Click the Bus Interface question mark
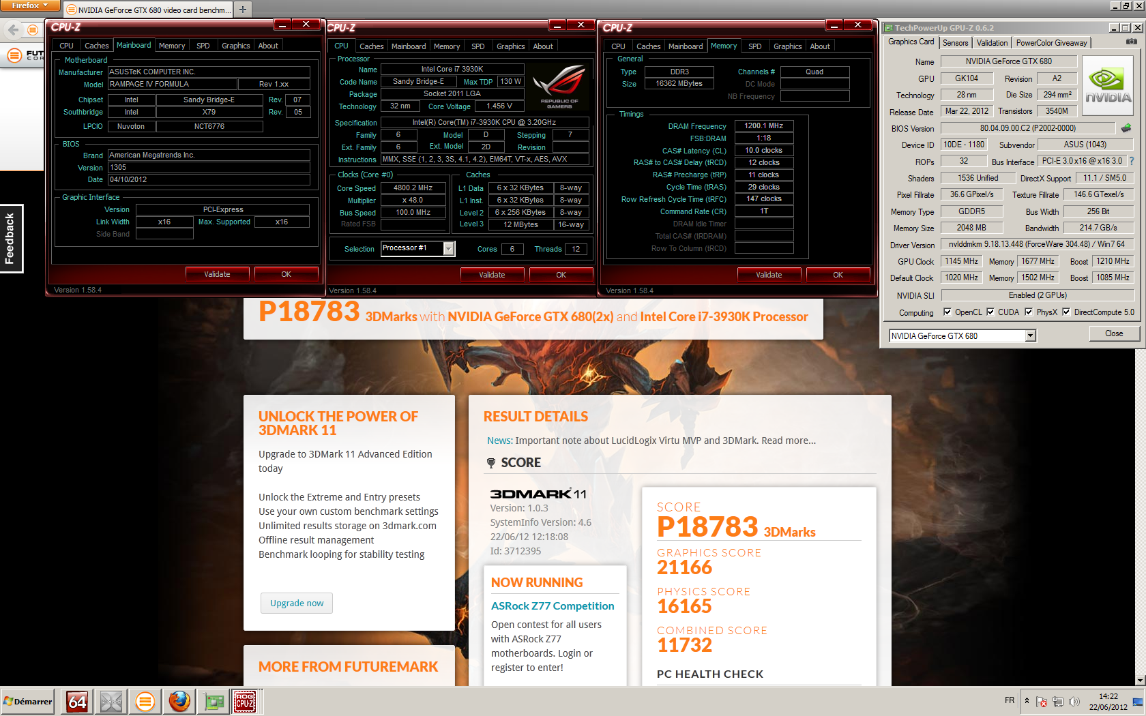This screenshot has width=1146, height=716. [1132, 161]
